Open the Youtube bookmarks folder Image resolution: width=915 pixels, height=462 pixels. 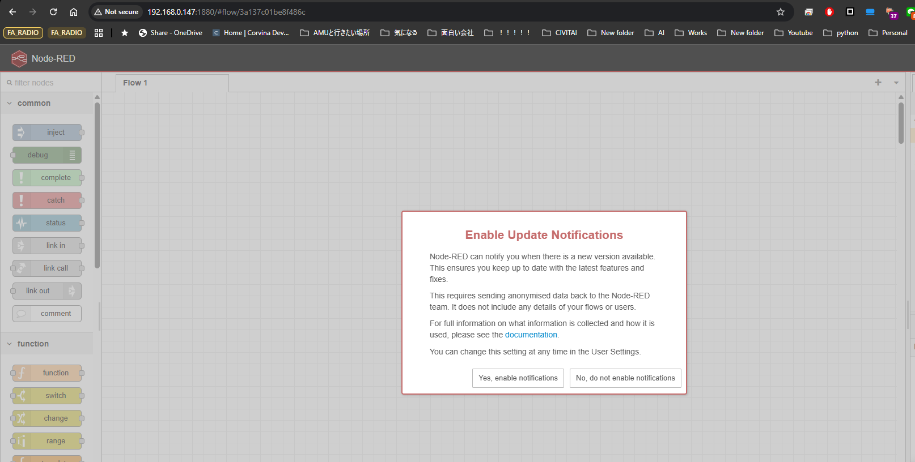click(794, 33)
